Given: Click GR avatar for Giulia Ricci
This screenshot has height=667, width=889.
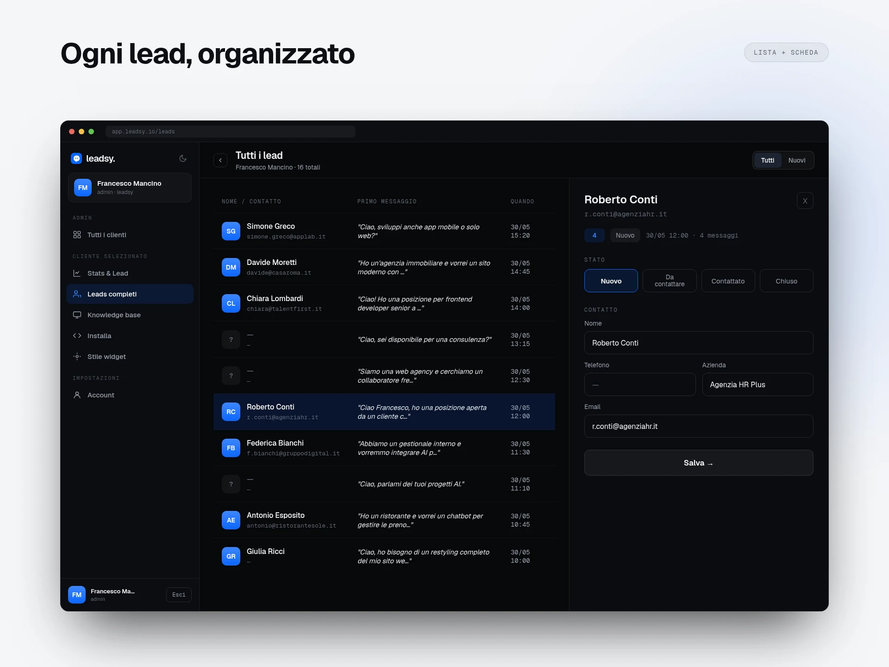Looking at the screenshot, I should 231,556.
